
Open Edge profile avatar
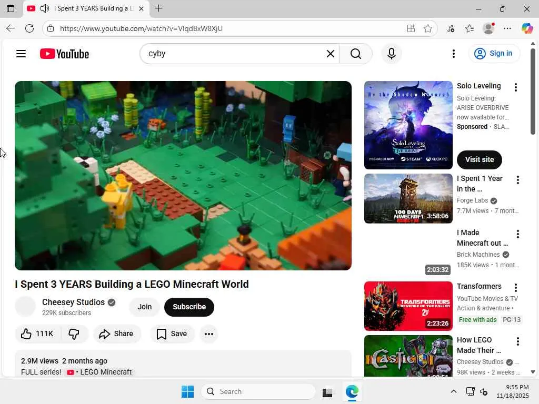coord(488,28)
